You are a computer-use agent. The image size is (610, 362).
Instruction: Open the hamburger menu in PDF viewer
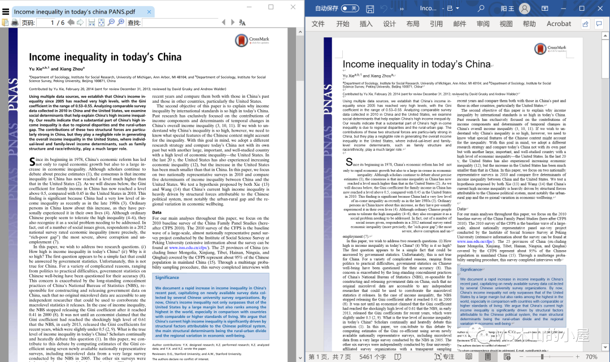(6, 12)
